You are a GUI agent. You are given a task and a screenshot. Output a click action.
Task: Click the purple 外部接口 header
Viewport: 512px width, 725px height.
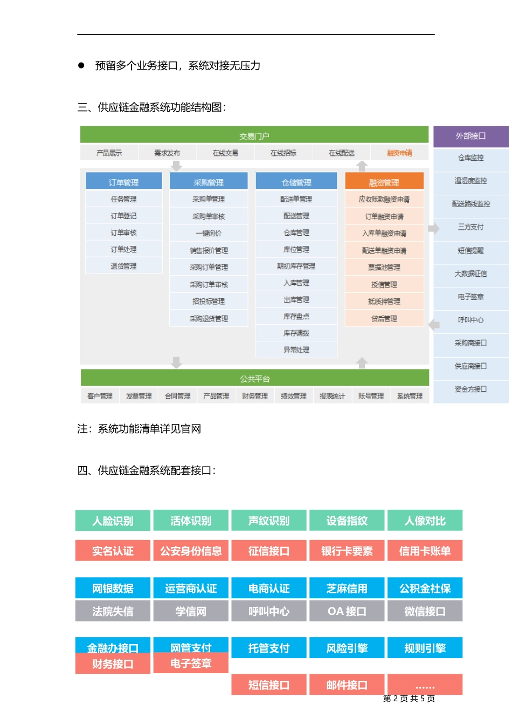(x=471, y=136)
